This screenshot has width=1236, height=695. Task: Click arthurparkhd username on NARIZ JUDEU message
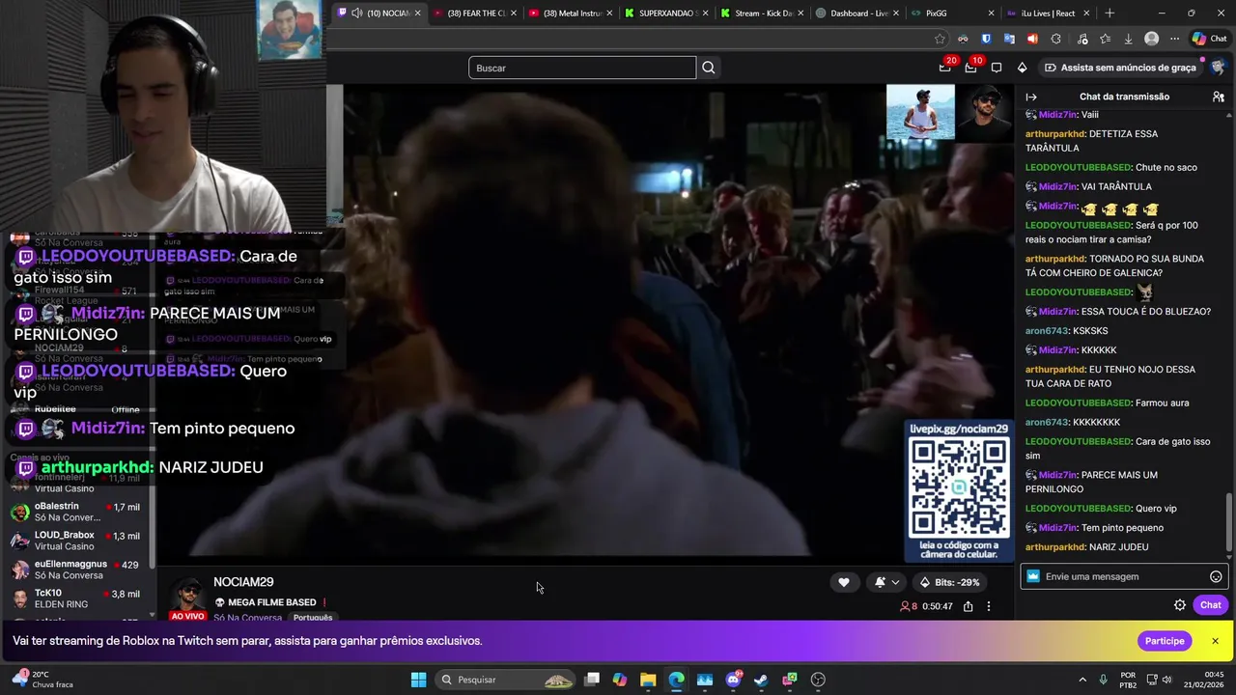1054,547
